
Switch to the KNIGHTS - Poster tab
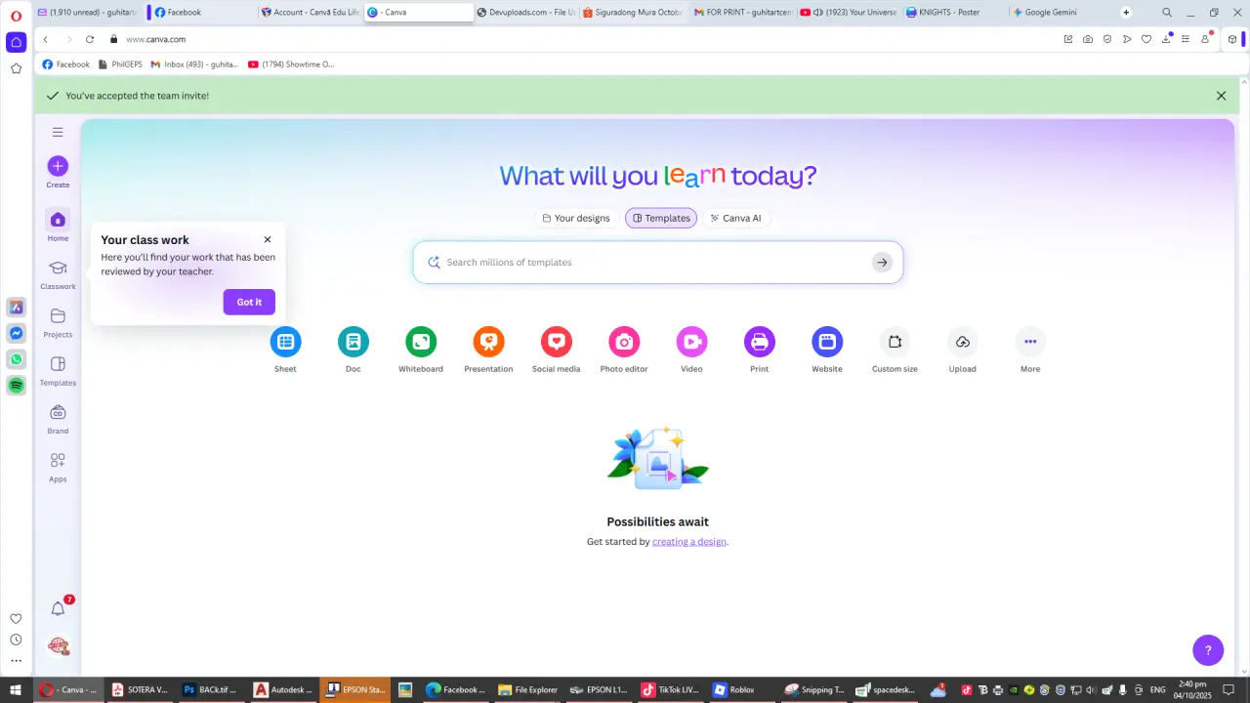pyautogui.click(x=955, y=13)
